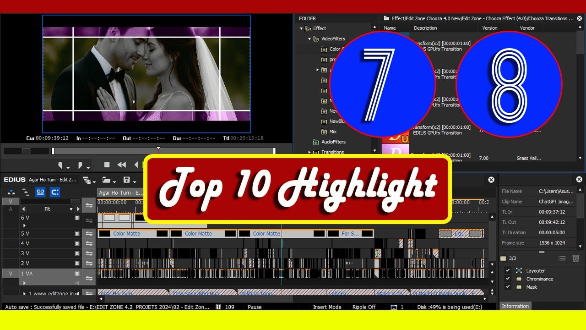Click the effect list settings icon
Viewport: 586px width, 330px height.
coord(562,259)
